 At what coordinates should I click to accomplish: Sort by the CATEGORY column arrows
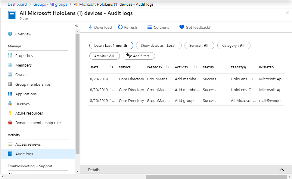(x=167, y=67)
